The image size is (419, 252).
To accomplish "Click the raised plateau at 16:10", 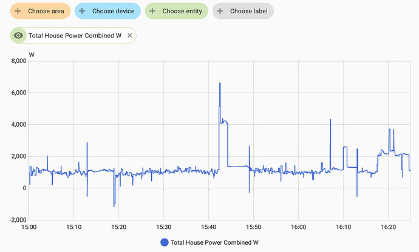I will tap(345, 147).
